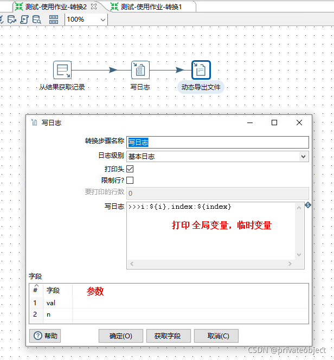Enable the 限制行? checkbox
Screen dimensions: 334x360
click(130, 180)
